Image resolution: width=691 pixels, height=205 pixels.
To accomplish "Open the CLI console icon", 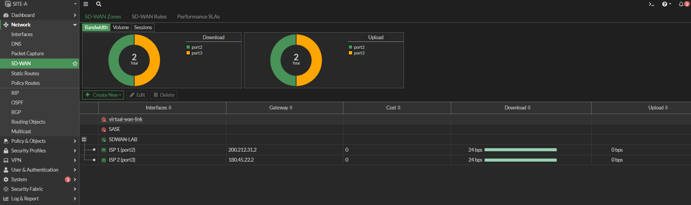I will point(651,4).
